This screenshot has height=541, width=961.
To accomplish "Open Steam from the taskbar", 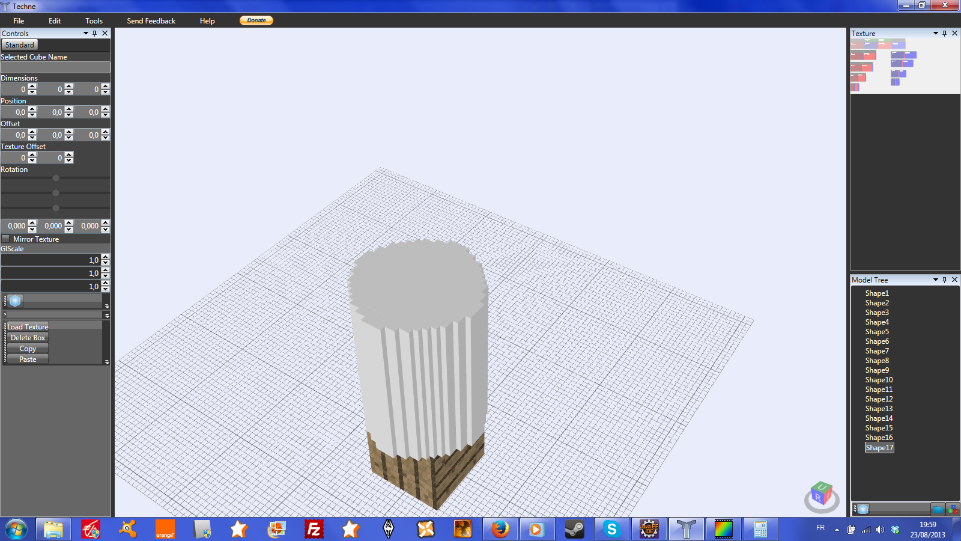I will click(x=575, y=529).
